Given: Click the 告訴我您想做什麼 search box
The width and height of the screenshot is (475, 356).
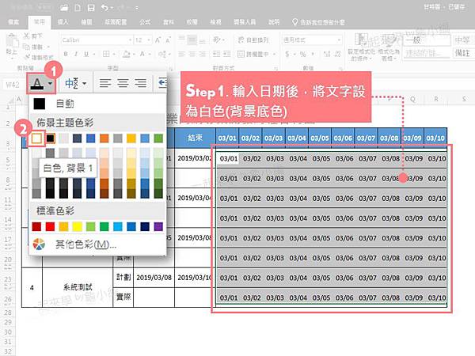Looking at the screenshot, I should pos(319,22).
